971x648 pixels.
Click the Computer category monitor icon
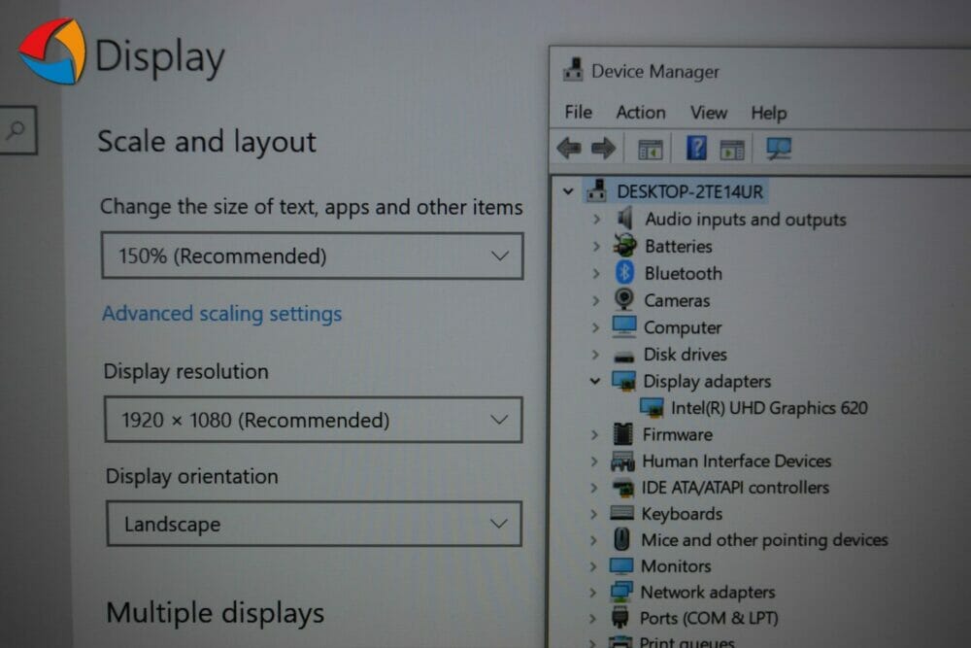click(623, 326)
